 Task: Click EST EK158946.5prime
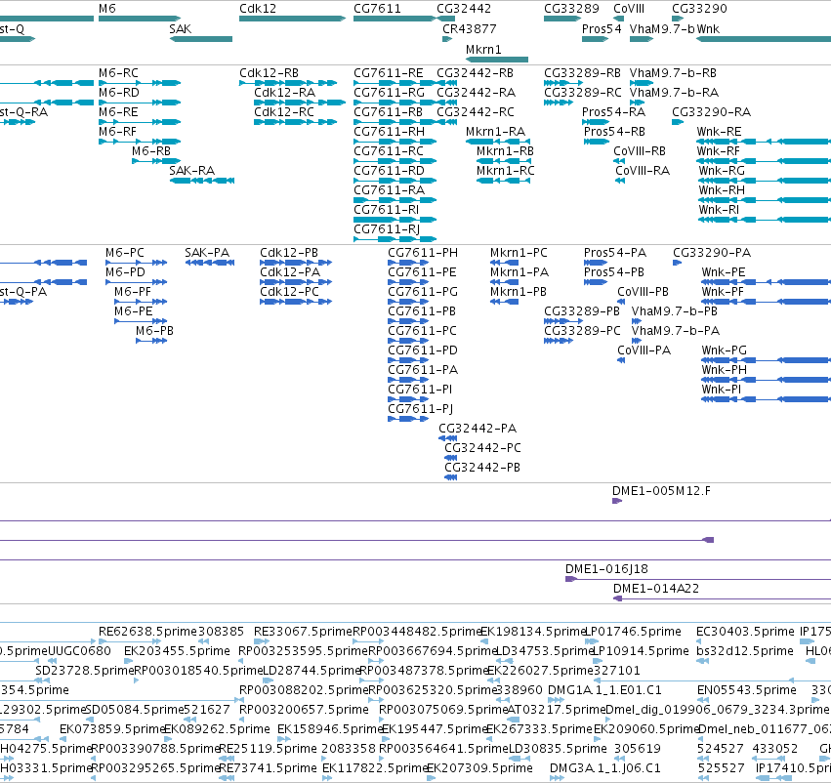330,729
